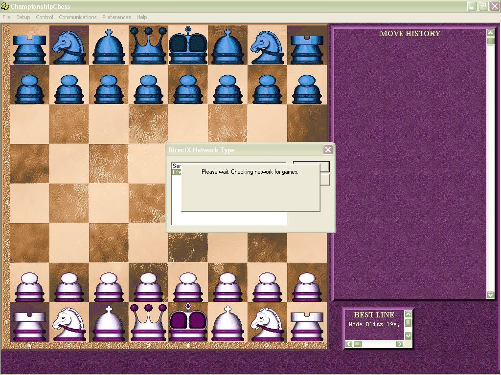The height and width of the screenshot is (375, 501).
Task: Click the white knight on the queenside
Action: [x=69, y=325]
